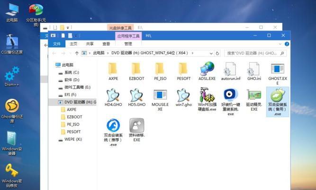Select the MOUSE.EXE file
This screenshot has width=316, height=190.
point(160,100)
